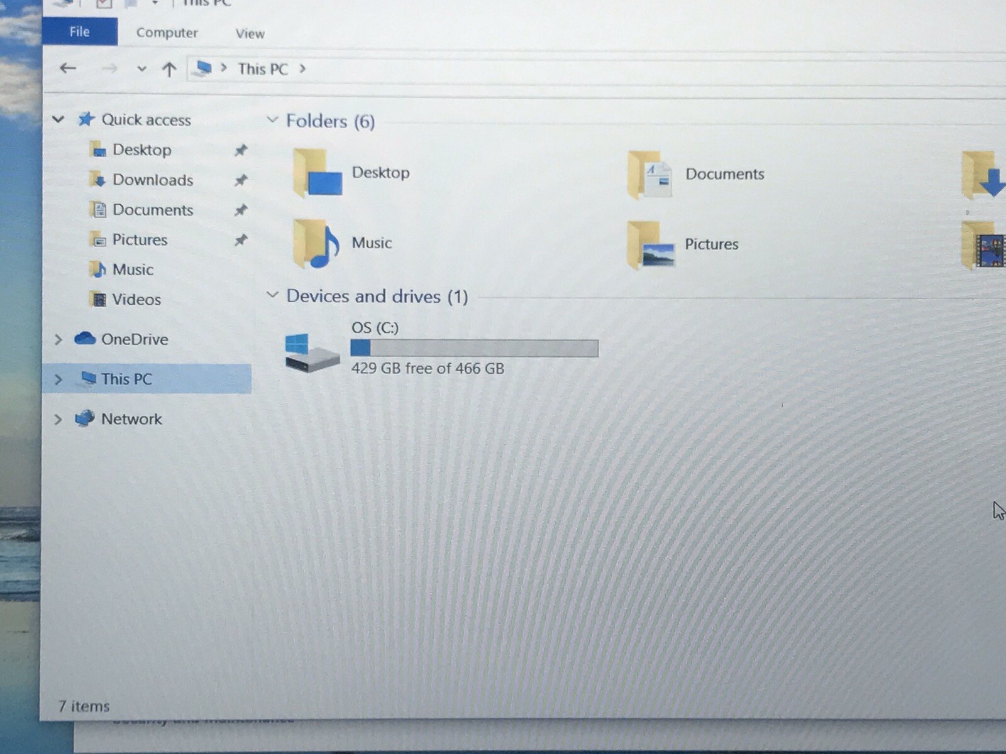Select the Documents folder label in main pane

[x=725, y=174]
